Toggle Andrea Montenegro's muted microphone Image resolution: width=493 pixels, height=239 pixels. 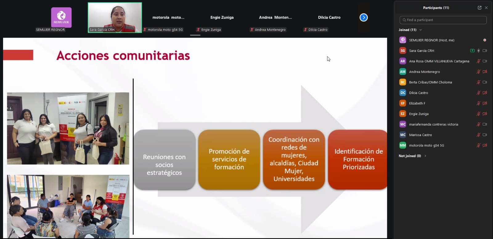pyautogui.click(x=479, y=72)
